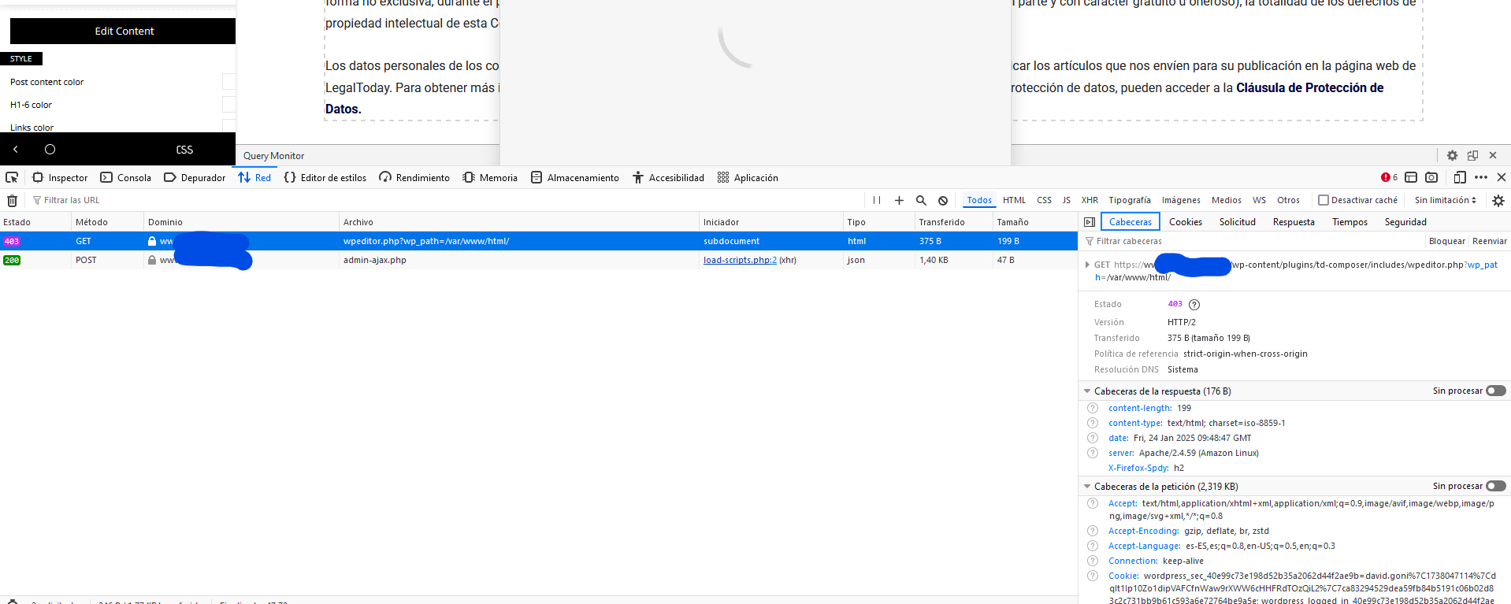Sort requests by Transferido column
Viewport: 1511px width, 604px height.
pos(953,222)
